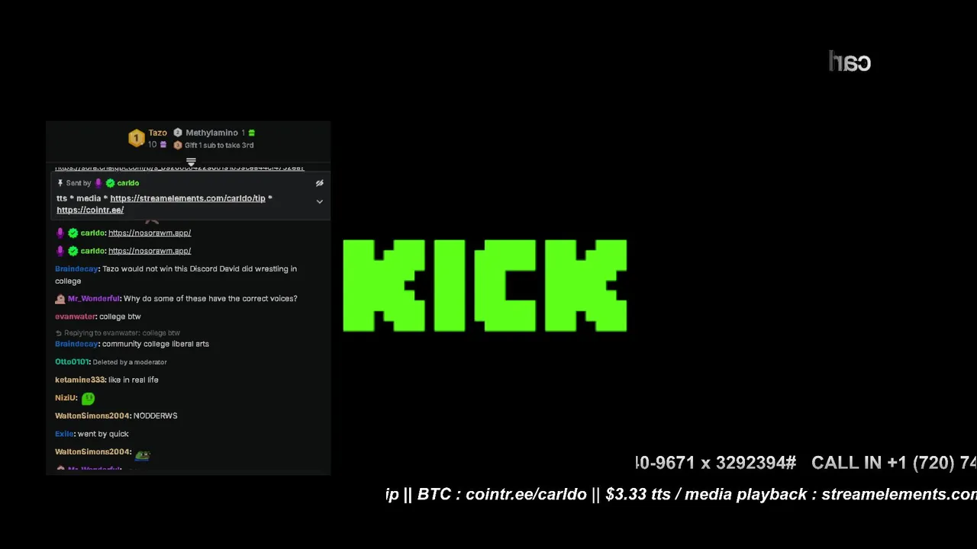Image resolution: width=977 pixels, height=549 pixels.
Task: Collapse the gift leaderboard with the striped arrow handle
Action: coord(191,162)
